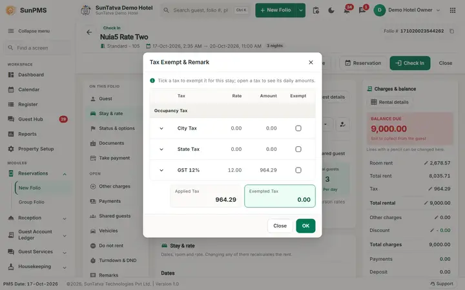Edit Room rent pencil icon
This screenshot has width=465, height=290.
[x=426, y=163]
